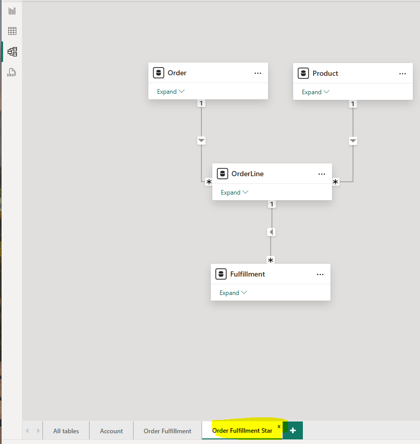Click the 1 cardinality marker under Order

click(201, 103)
